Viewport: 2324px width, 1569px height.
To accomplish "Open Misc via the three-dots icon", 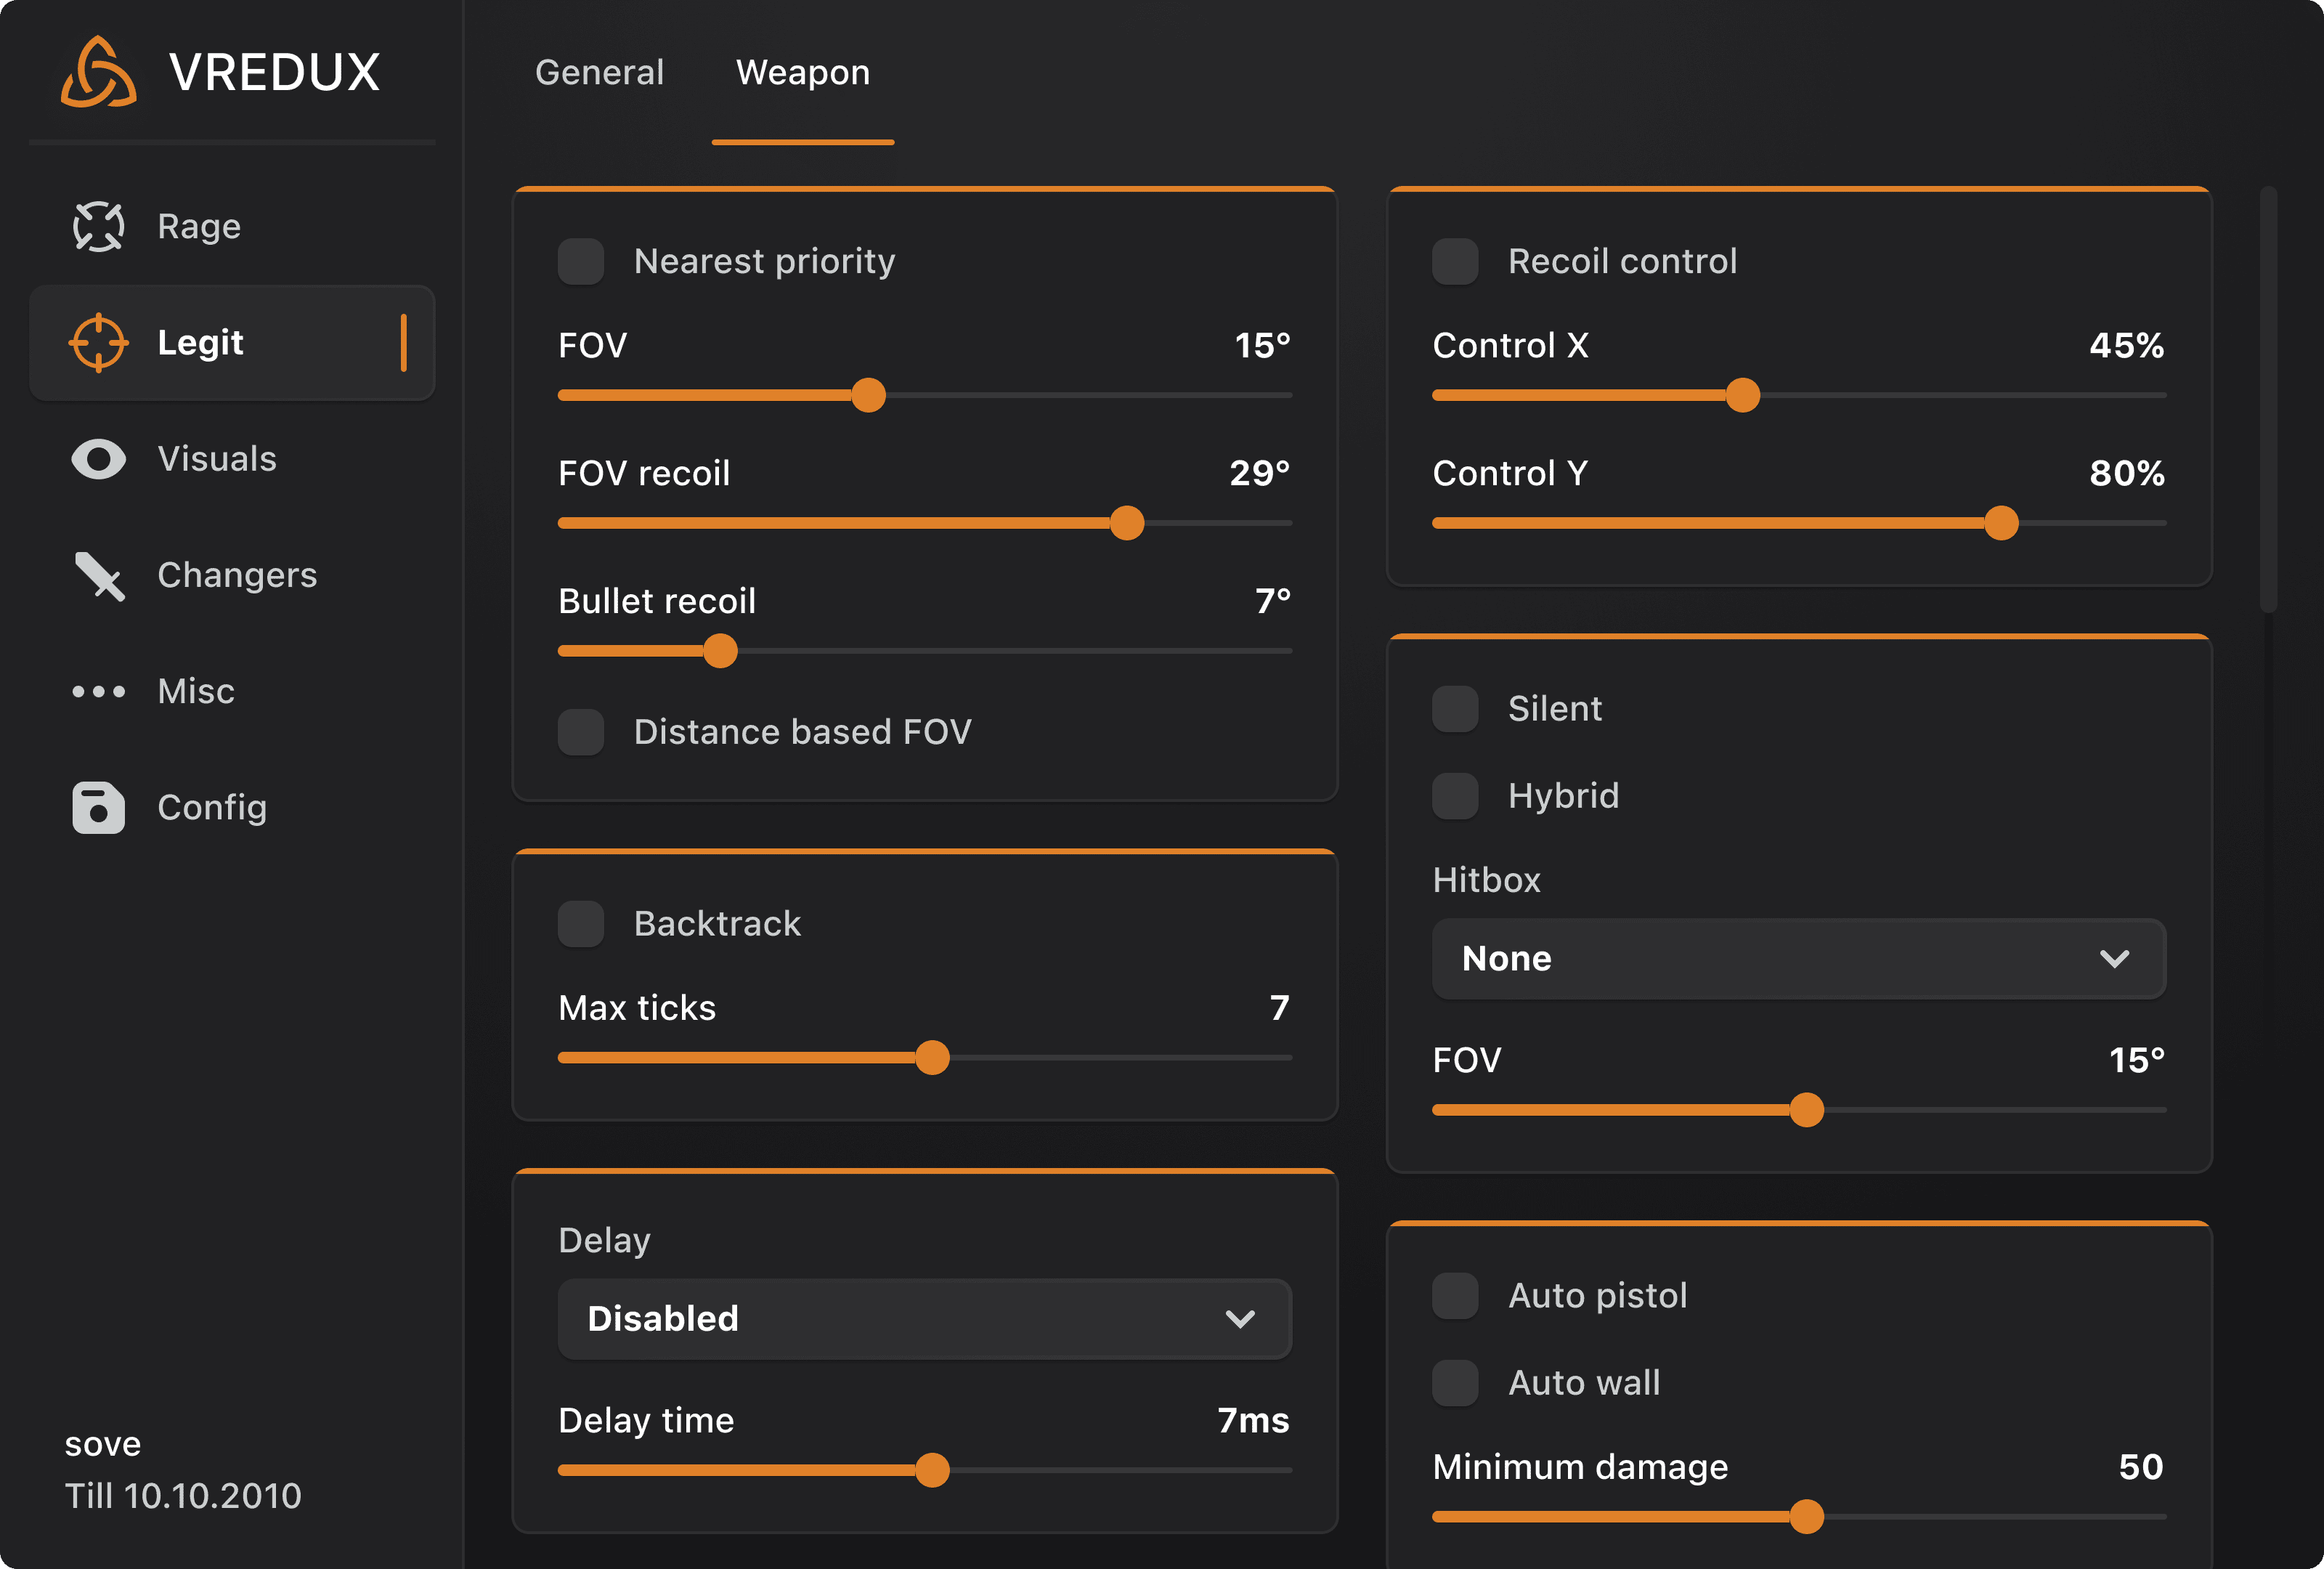I will tap(98, 691).
